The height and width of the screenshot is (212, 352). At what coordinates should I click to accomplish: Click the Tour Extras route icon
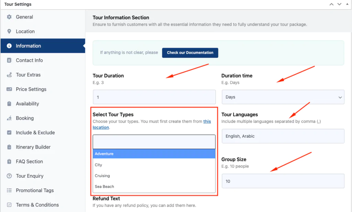pyautogui.click(x=9, y=75)
